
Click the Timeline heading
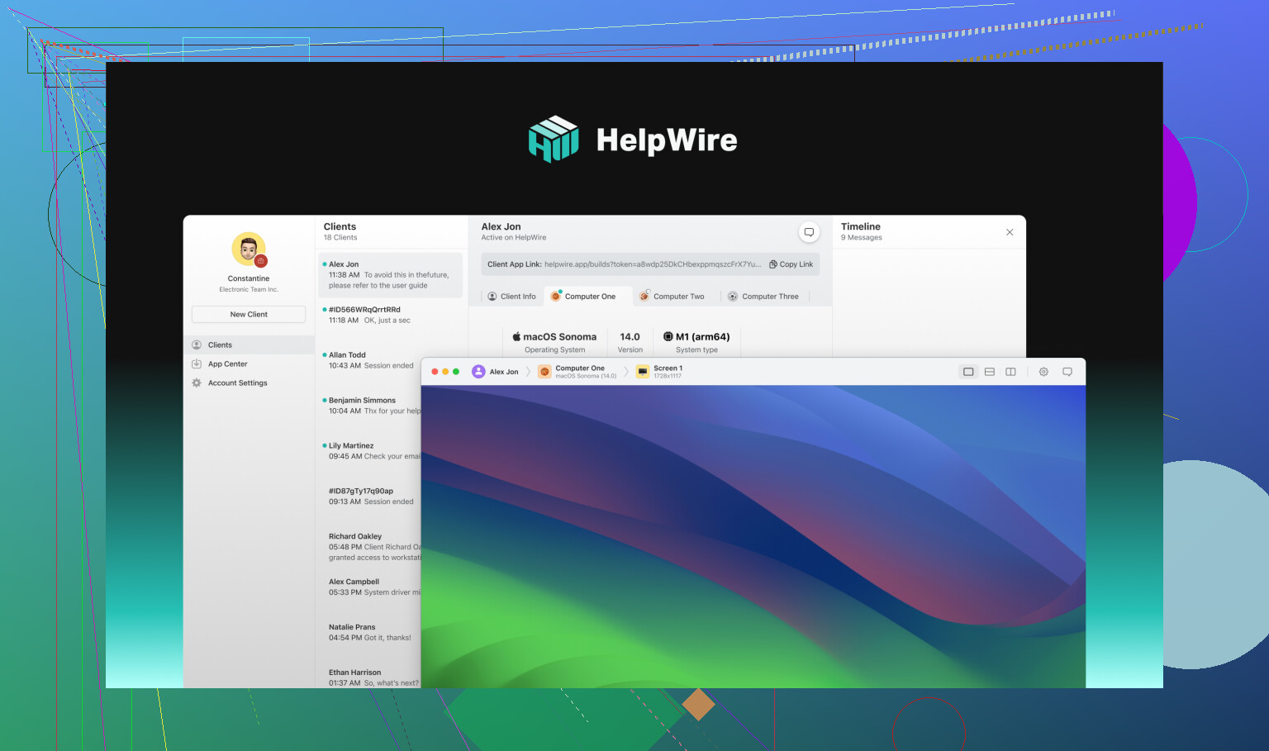(861, 226)
